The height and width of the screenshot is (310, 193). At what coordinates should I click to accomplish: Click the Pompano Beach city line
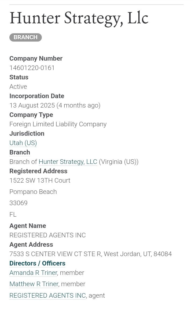33,192
